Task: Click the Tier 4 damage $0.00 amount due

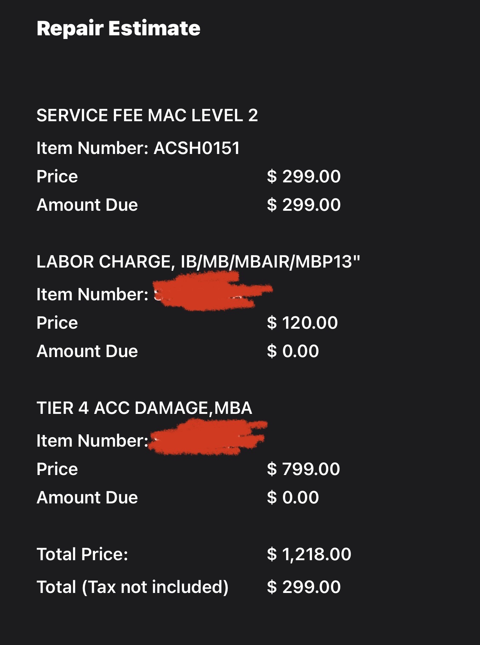Action: click(x=293, y=498)
